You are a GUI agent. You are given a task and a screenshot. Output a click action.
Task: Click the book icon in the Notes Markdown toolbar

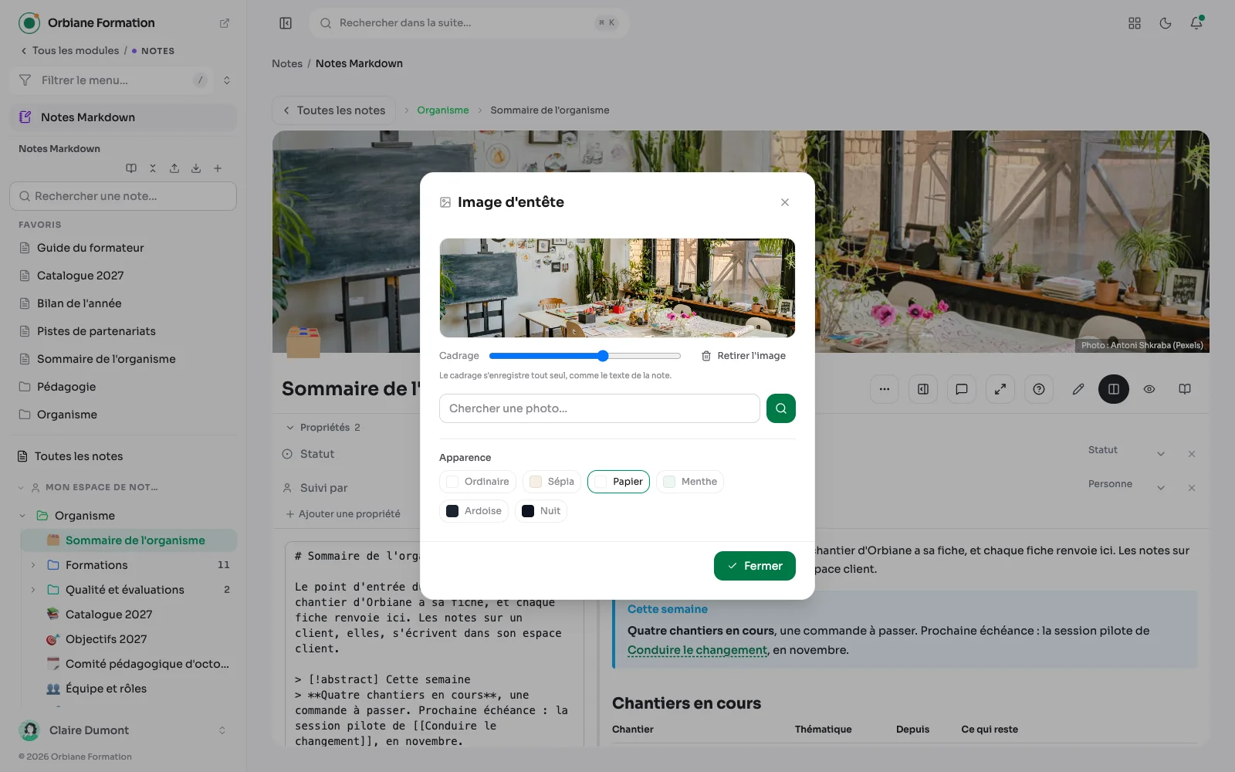131,168
